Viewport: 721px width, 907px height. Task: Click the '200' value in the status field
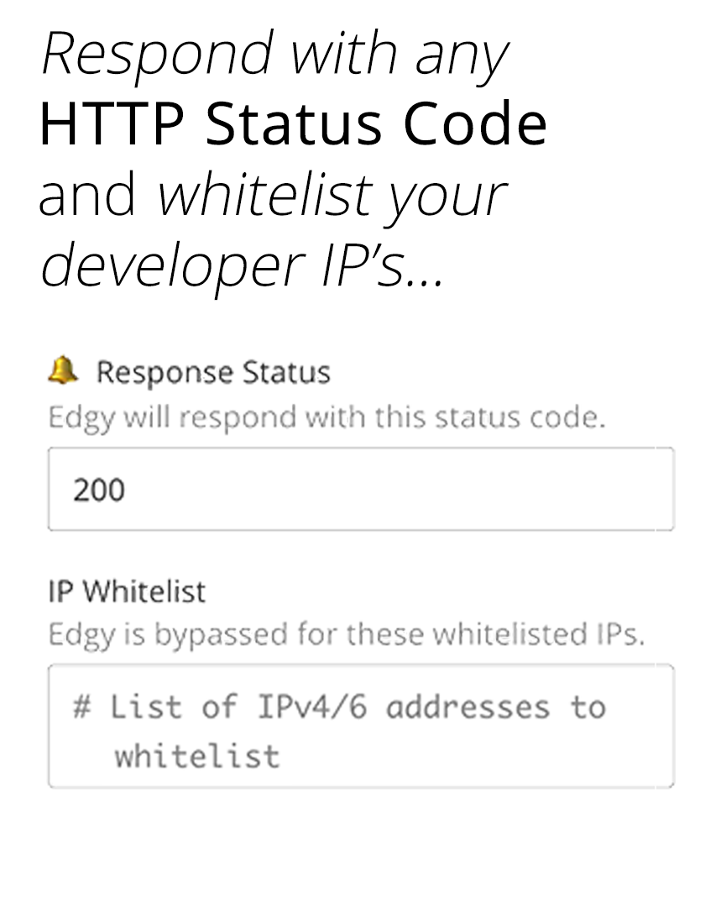(99, 490)
